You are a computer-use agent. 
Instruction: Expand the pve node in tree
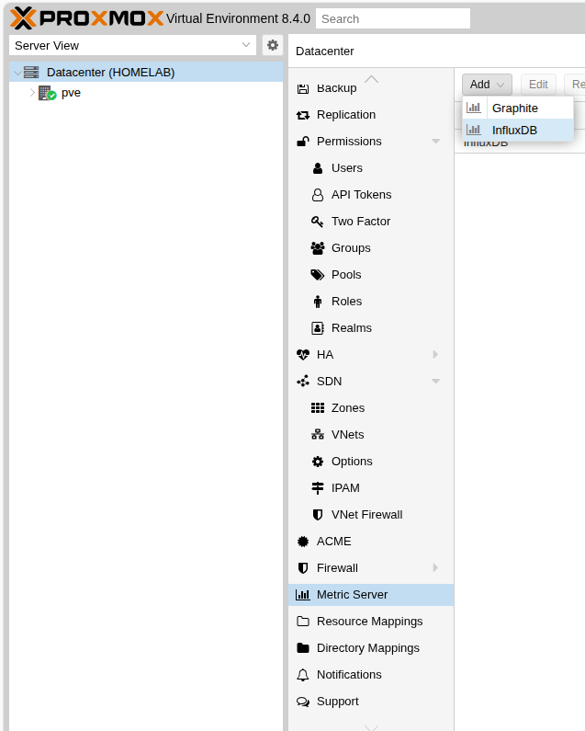pos(32,92)
